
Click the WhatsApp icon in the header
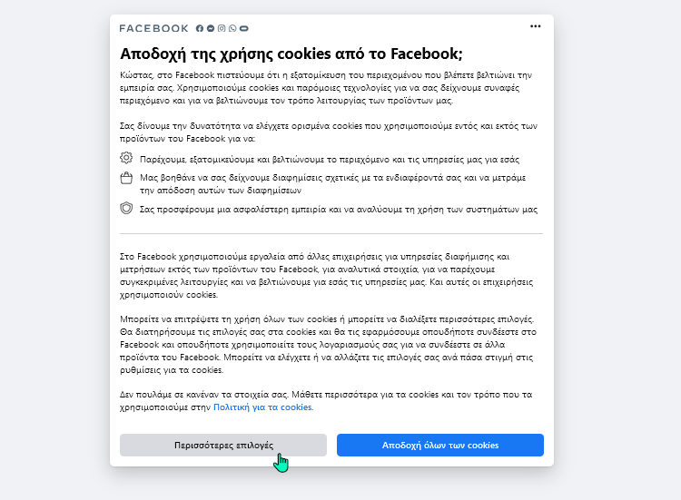coord(232,29)
